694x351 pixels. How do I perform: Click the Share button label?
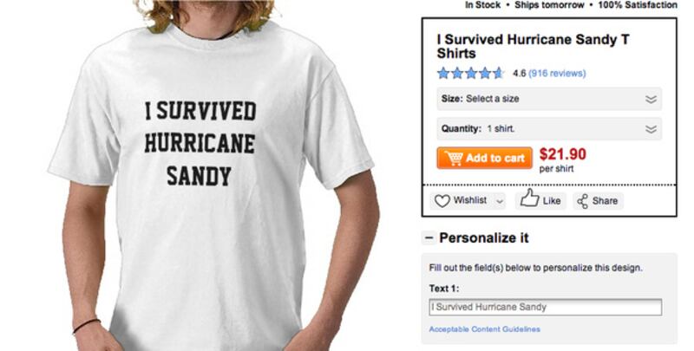pos(605,201)
